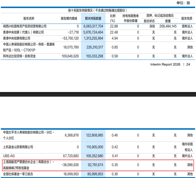Click the change value -38,090,926
This screenshot has height=178, width=196.
[70, 165]
